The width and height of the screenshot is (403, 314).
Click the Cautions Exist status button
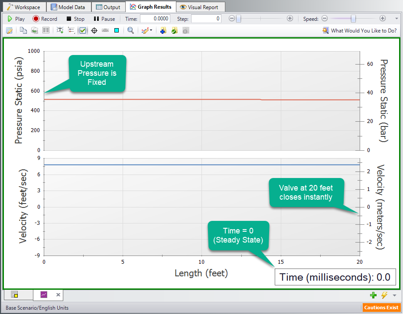[x=381, y=307]
